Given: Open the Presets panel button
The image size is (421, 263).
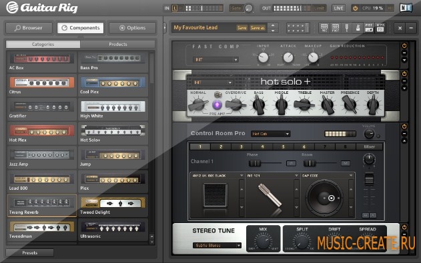Looking at the screenshot, I should 30,252.
